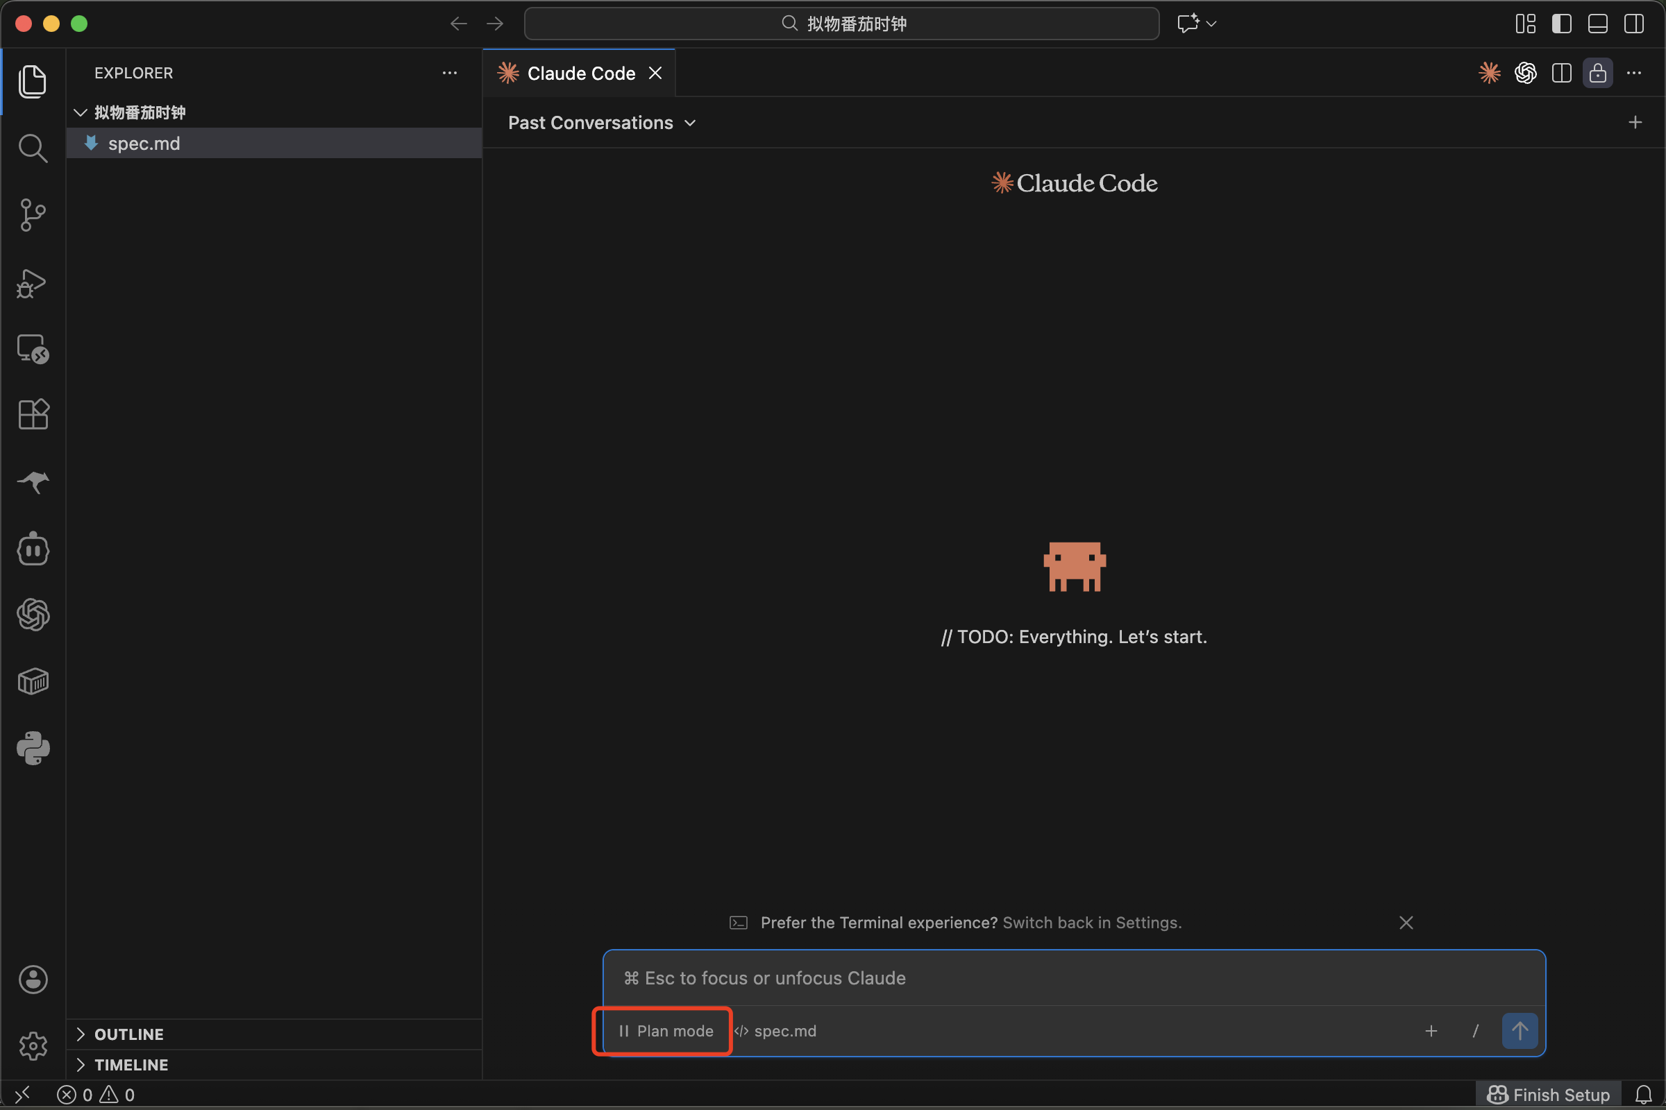Close the Claude Code tab
1666x1110 pixels.
pyautogui.click(x=655, y=73)
